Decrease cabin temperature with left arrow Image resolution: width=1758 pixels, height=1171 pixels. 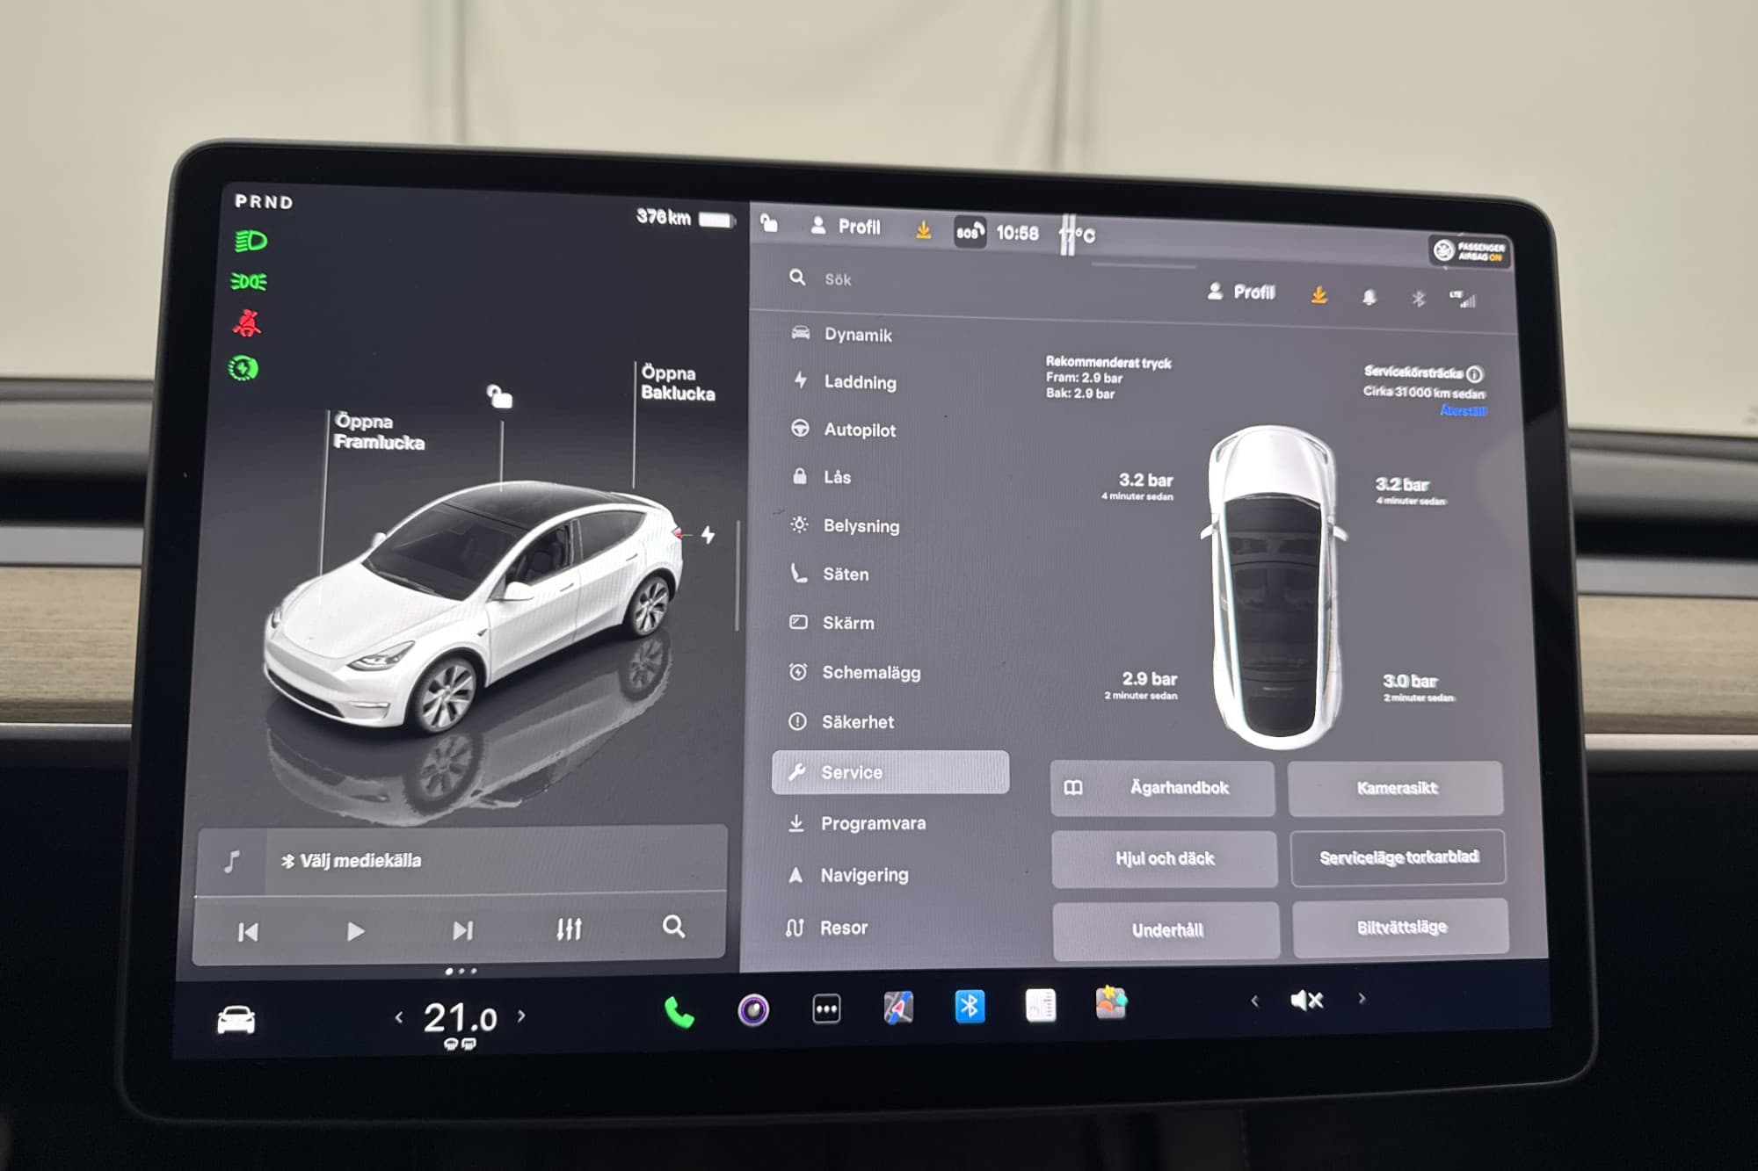click(399, 1017)
